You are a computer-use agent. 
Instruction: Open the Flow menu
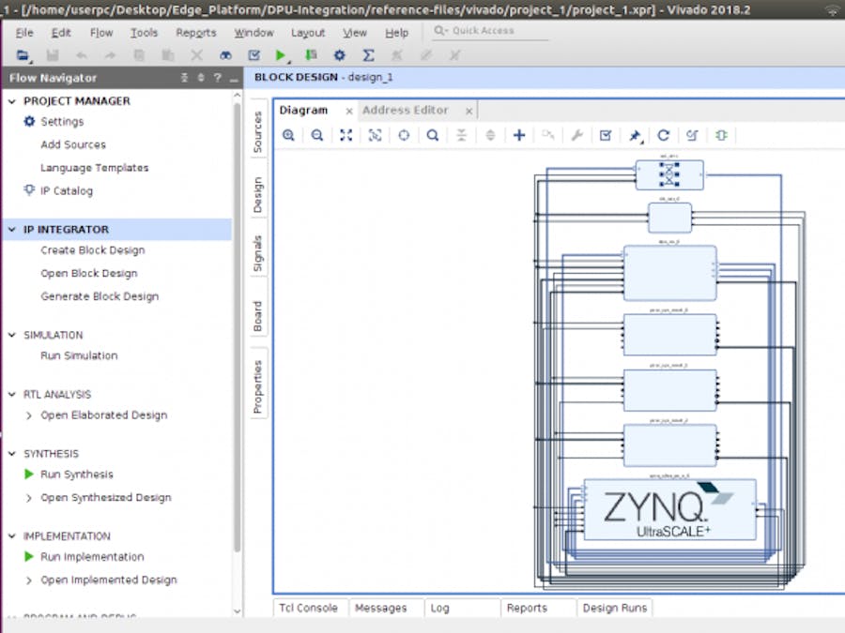[101, 33]
